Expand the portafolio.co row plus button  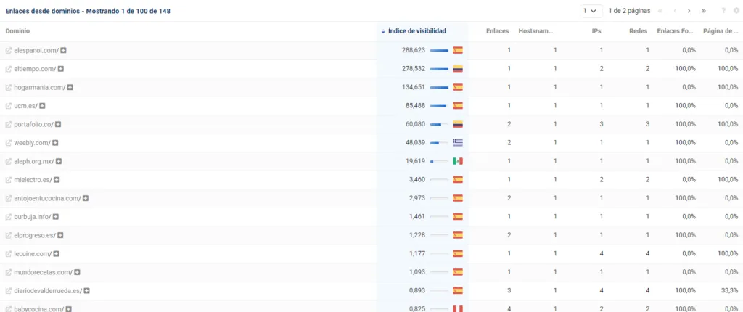coord(58,124)
